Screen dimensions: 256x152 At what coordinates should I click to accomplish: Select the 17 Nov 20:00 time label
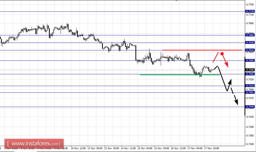tap(212, 149)
